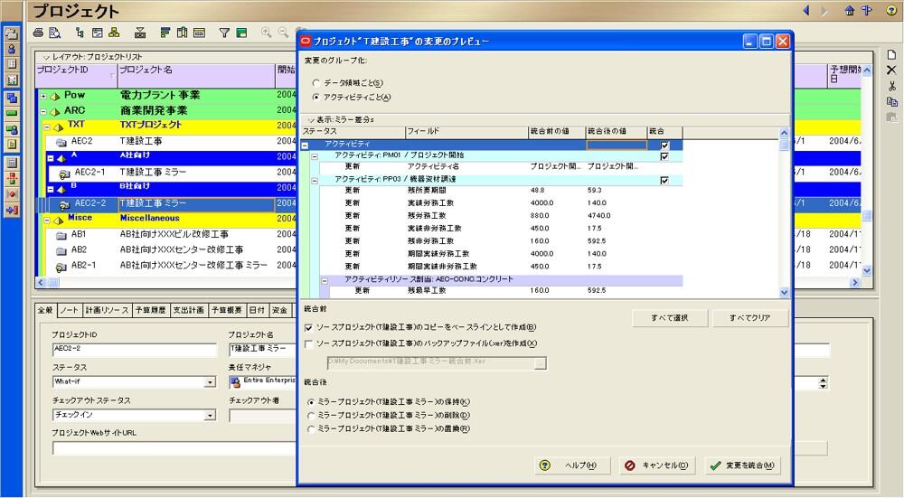Viewport: 904px width, 498px height.
Task: Toggle merge checkbox in the top アクティビティ row
Action: [x=664, y=146]
